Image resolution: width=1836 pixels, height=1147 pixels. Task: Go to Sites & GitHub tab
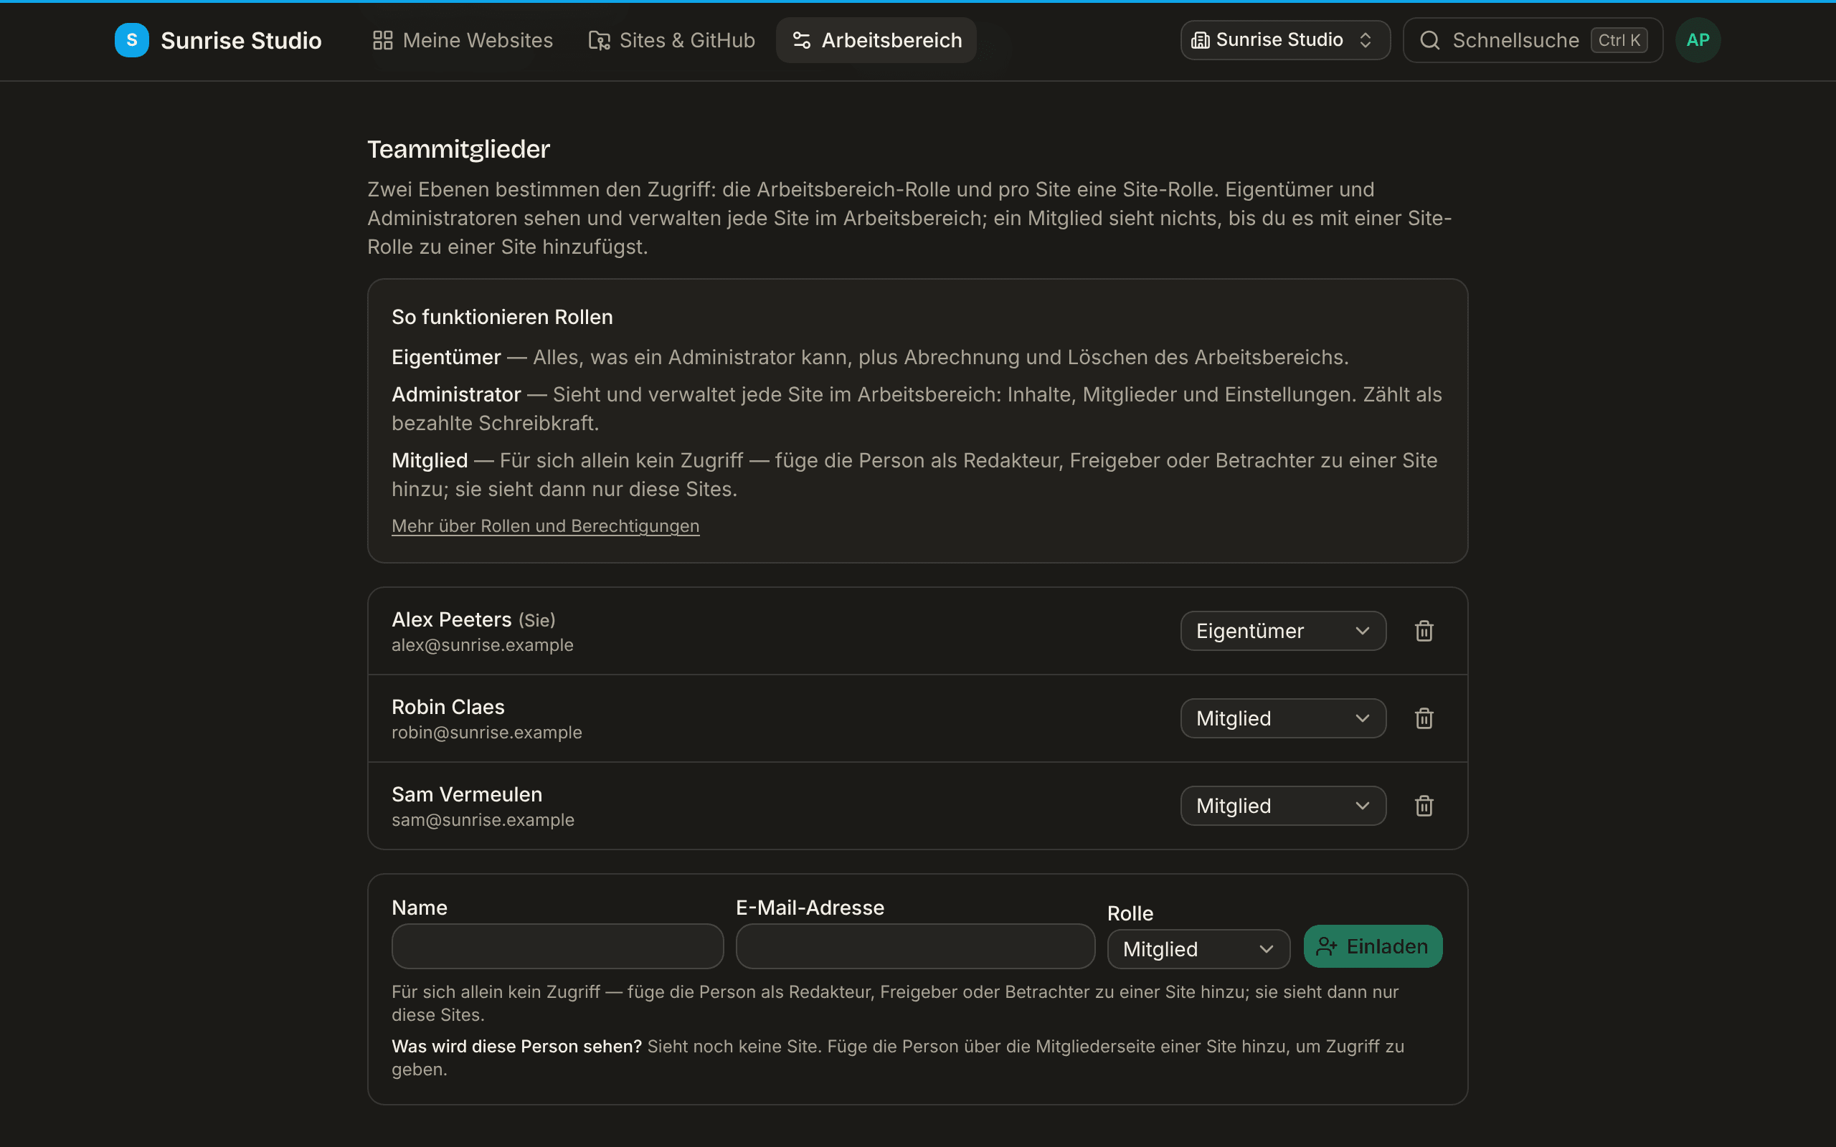[671, 40]
